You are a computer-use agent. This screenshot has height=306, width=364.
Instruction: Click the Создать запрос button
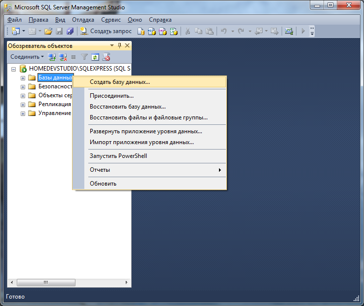[106, 31]
